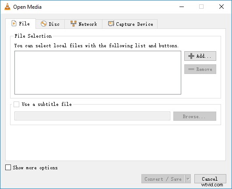Open the Capture Device tab

point(130,24)
